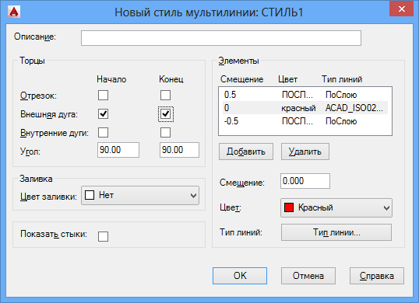Enable Внутренние дуги at Конец
This screenshot has height=303, width=419.
[x=165, y=132]
